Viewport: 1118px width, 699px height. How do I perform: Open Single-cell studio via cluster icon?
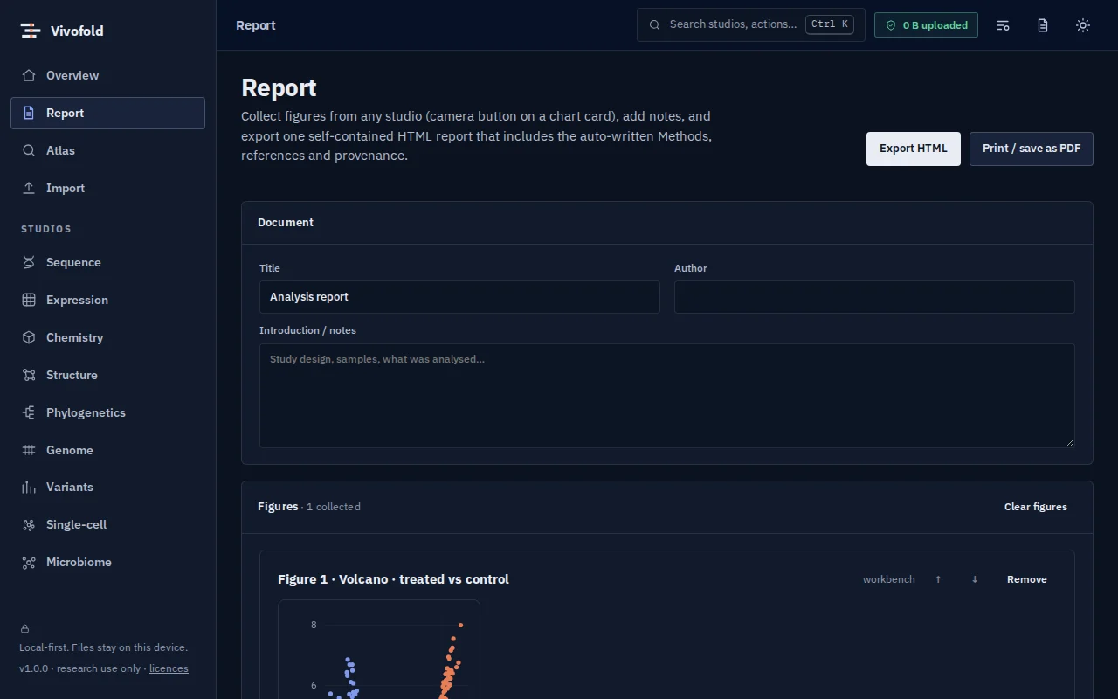(29, 524)
